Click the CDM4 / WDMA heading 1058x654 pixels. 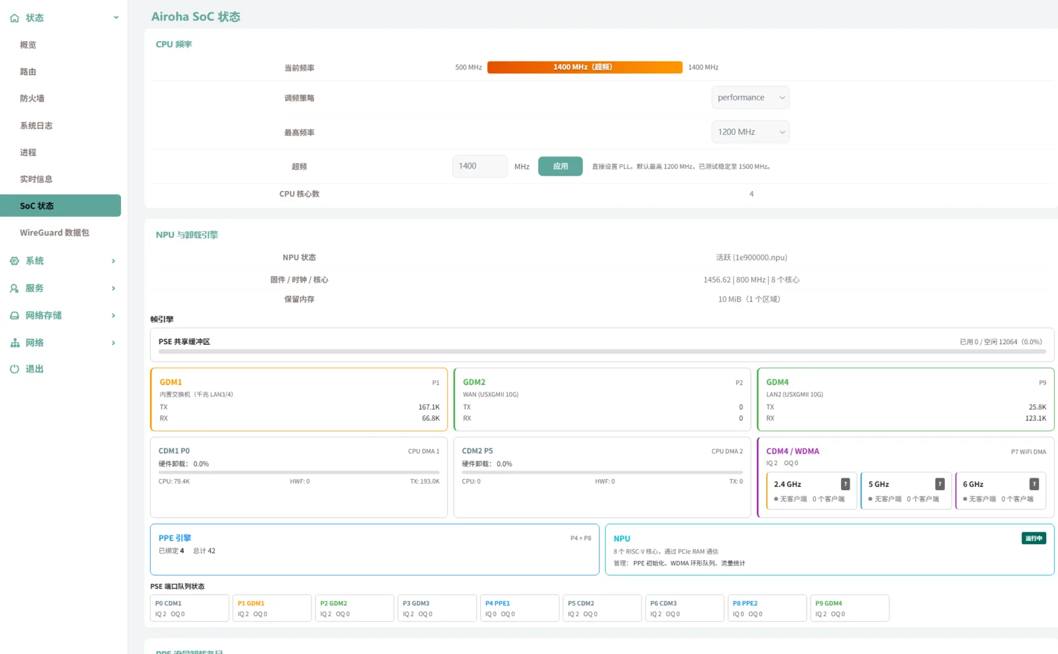click(x=793, y=451)
